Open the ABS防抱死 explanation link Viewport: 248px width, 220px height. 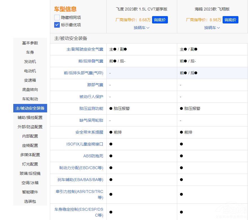click(x=93, y=156)
